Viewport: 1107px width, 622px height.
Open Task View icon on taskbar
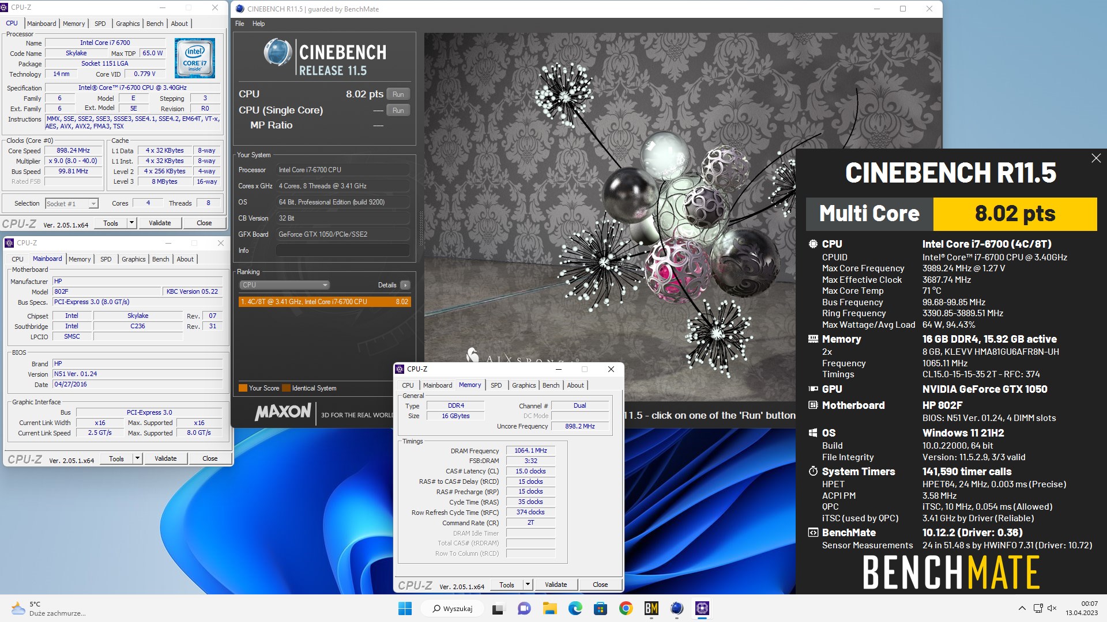[x=498, y=608]
